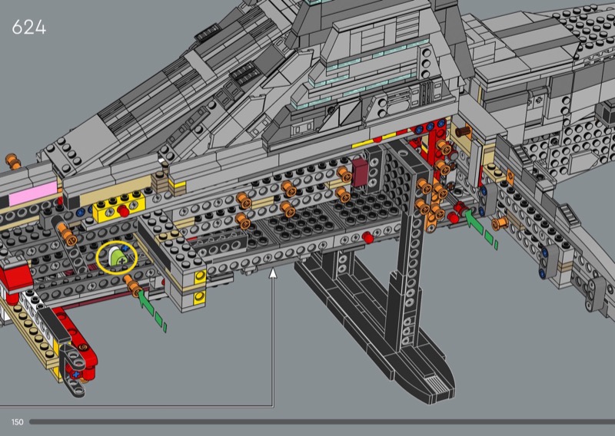Click the orange pin beside the right green arrow
This screenshot has width=615, height=436.
click(x=499, y=223)
